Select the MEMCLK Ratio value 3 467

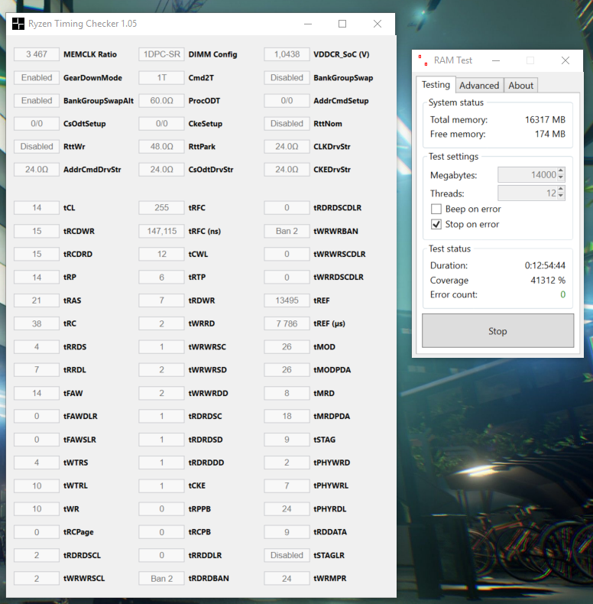[37, 54]
